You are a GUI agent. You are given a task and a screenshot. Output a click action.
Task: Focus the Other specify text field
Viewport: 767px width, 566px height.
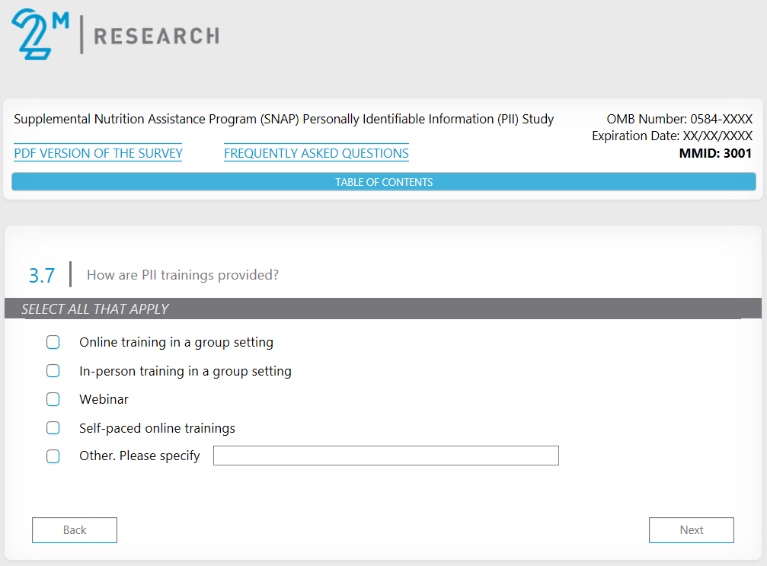[385, 456]
